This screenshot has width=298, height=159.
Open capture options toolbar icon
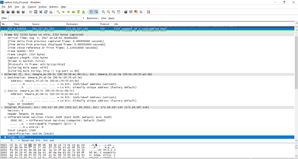point(8,12)
